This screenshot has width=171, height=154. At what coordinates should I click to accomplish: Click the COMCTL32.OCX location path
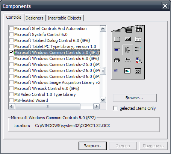(x=73, y=126)
